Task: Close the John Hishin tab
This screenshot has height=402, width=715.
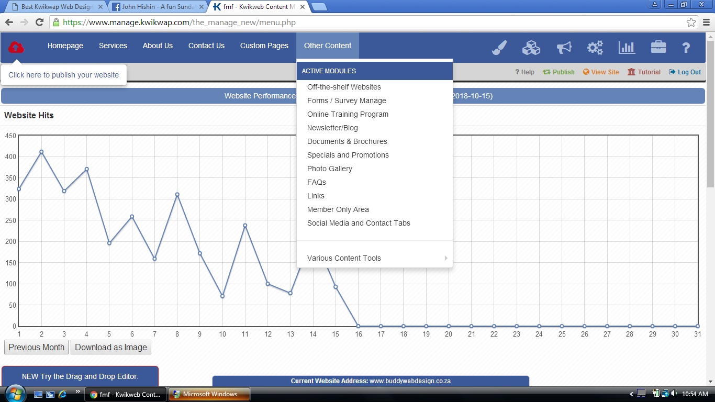Action: point(202,7)
